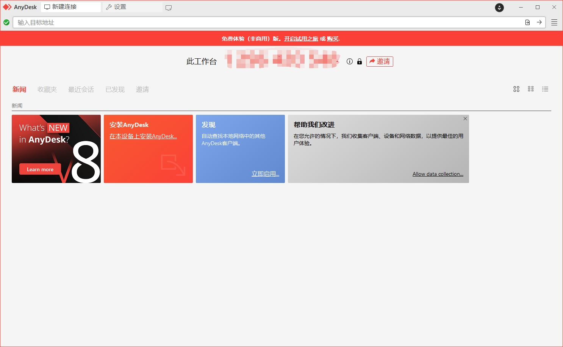Image resolution: width=563 pixels, height=347 pixels.
Task: Show workstation info icon
Action: (350, 61)
